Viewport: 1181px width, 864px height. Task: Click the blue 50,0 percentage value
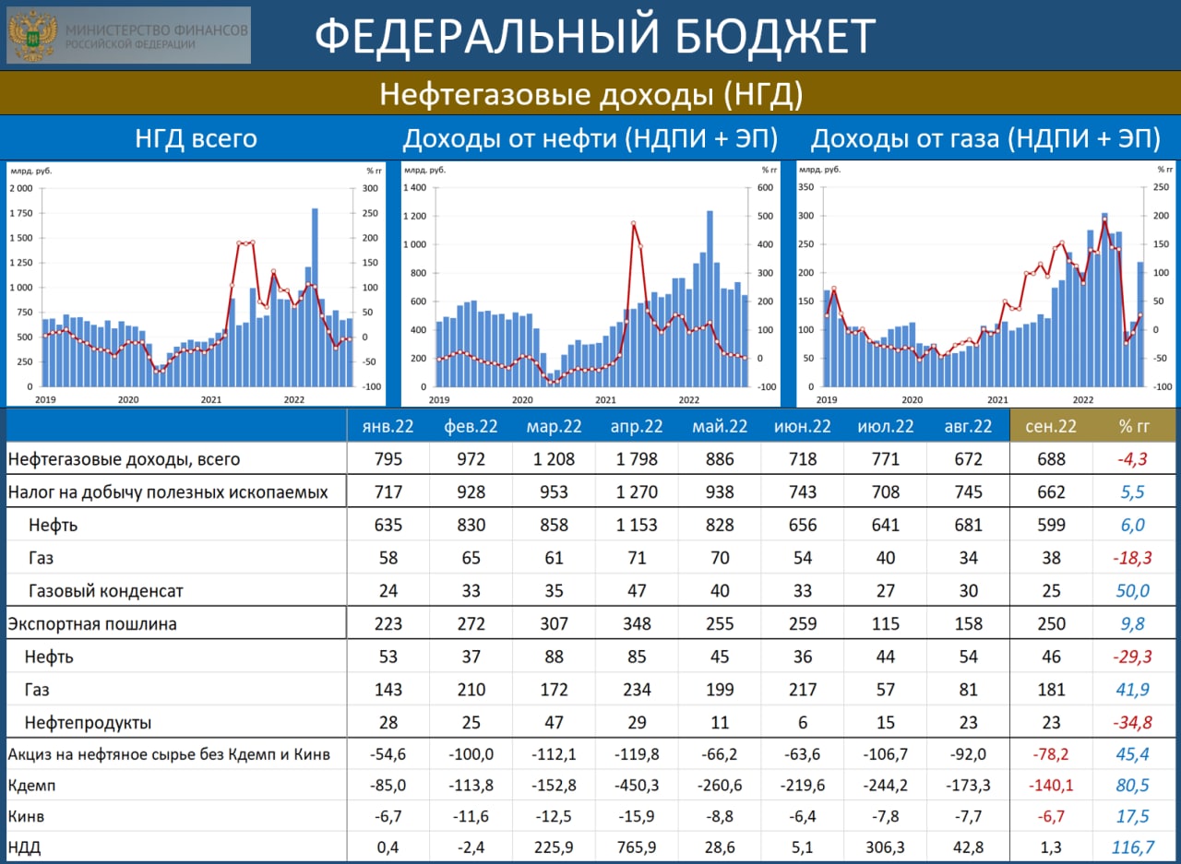click(x=1133, y=591)
